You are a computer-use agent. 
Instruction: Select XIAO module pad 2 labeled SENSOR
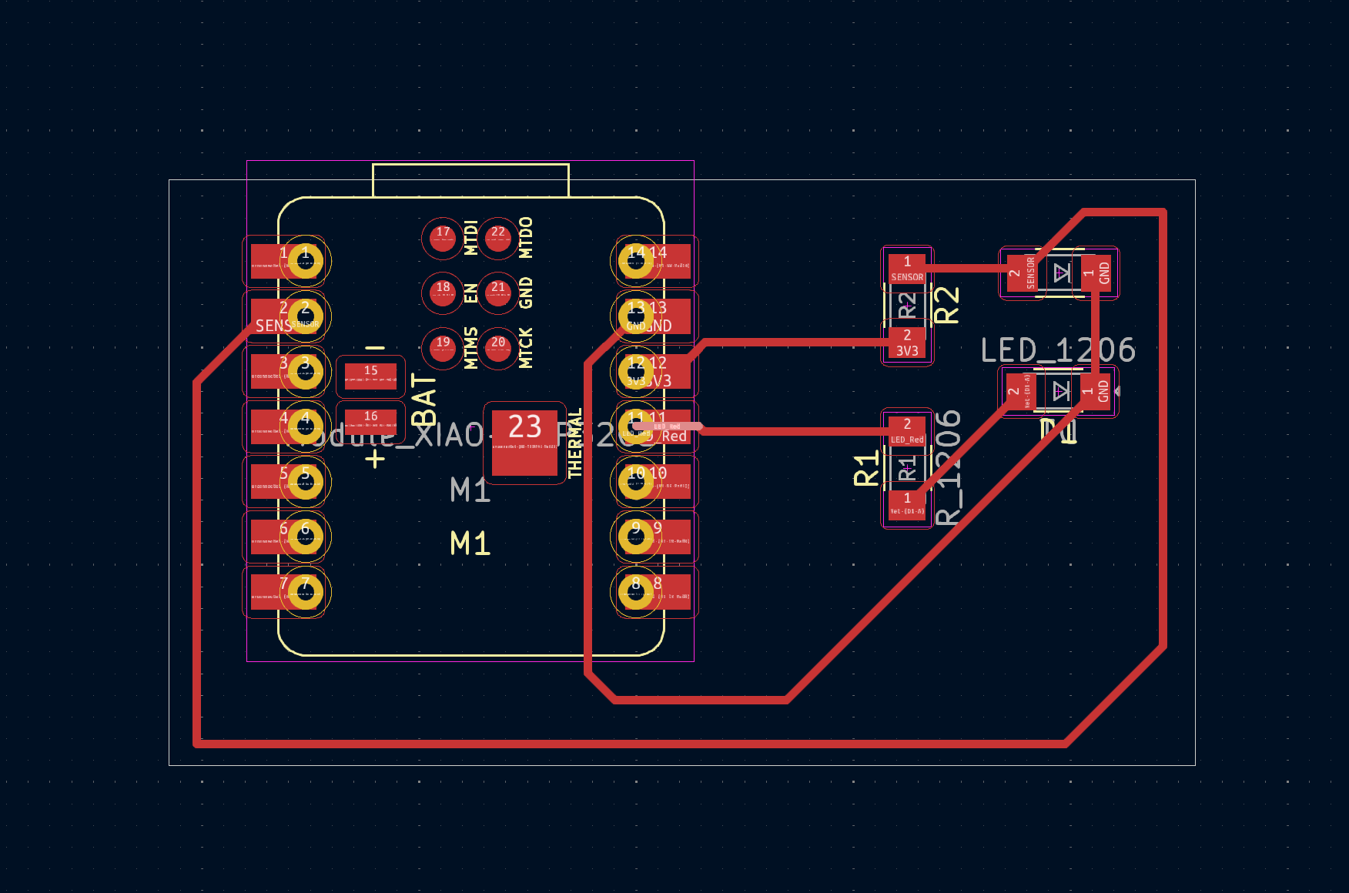tap(305, 316)
